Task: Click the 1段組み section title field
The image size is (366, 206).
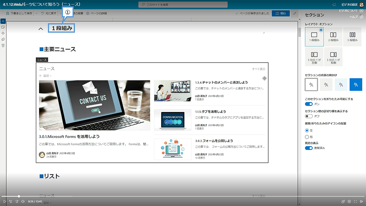Action: click(x=61, y=28)
